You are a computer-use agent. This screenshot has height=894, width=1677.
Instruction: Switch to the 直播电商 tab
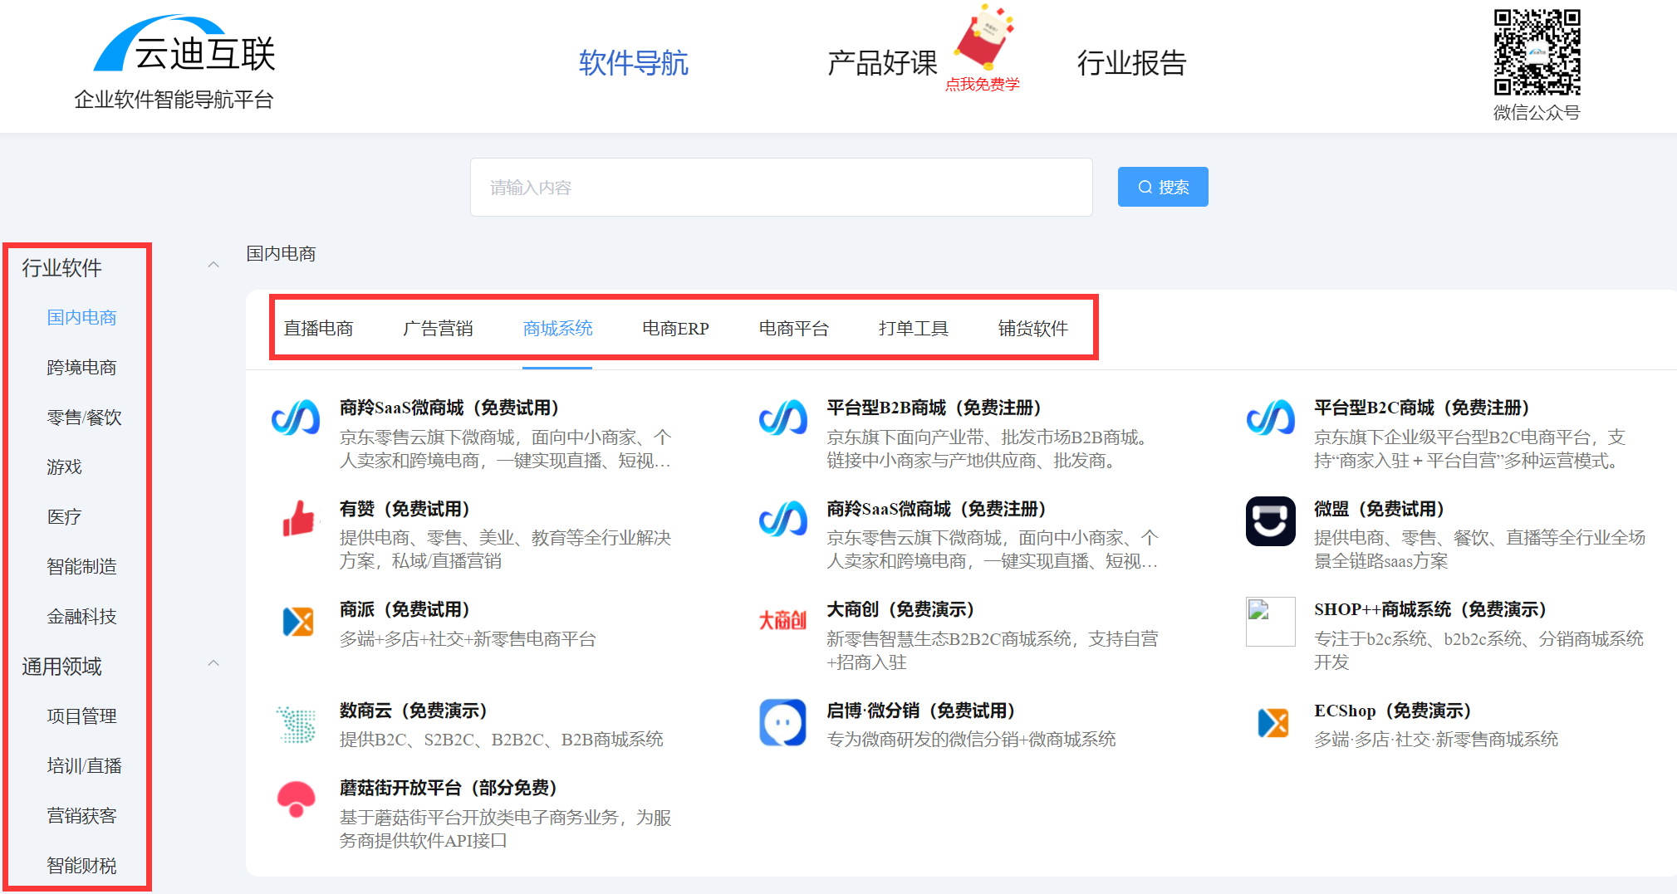(x=318, y=329)
